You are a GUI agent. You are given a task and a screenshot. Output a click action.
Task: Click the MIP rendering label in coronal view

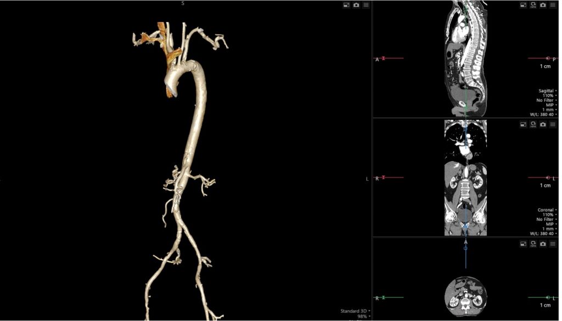(x=549, y=224)
